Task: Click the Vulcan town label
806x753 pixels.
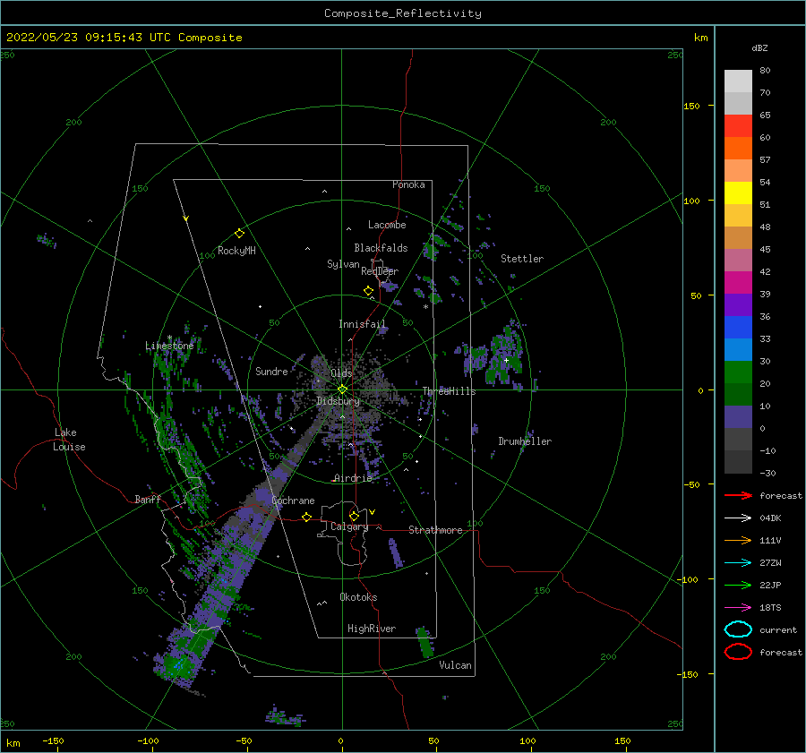Action: point(456,665)
